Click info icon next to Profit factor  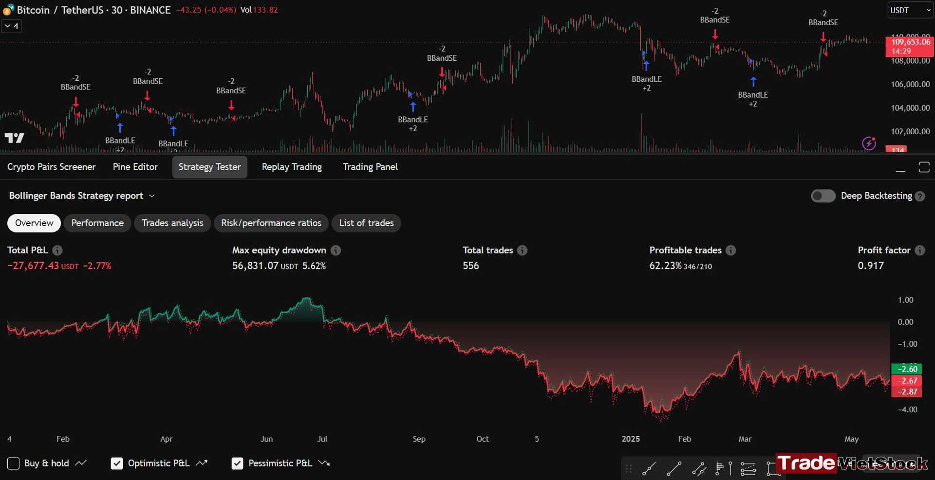pos(920,250)
